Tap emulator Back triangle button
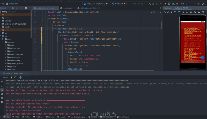207x119 pixels. pyautogui.click(x=183, y=12)
